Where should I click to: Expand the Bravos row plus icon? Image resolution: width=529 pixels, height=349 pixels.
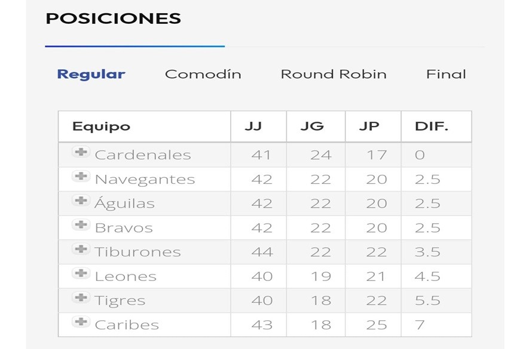[80, 225]
